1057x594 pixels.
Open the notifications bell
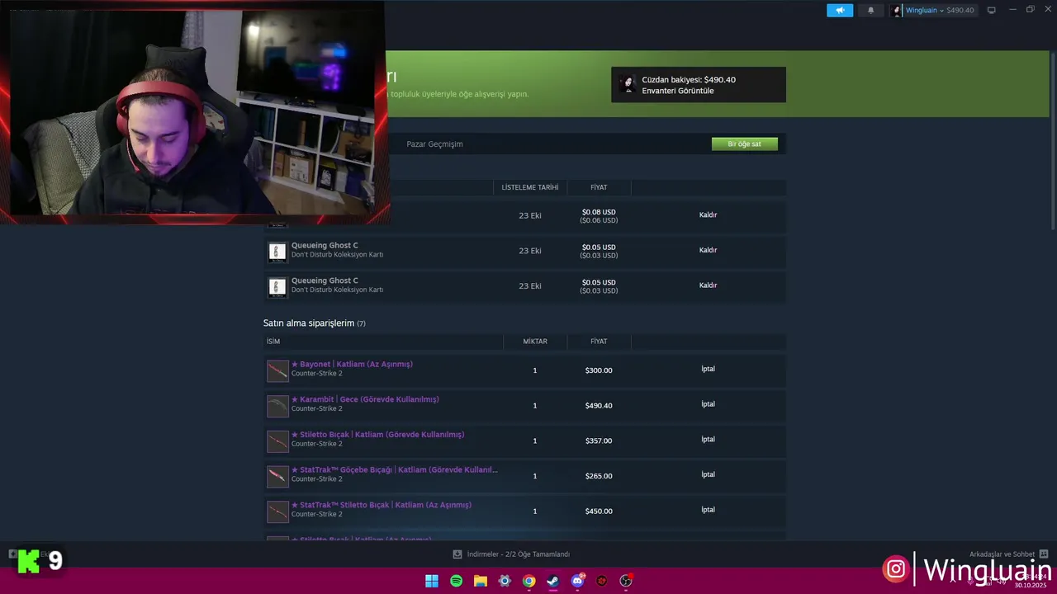pyautogui.click(x=870, y=10)
